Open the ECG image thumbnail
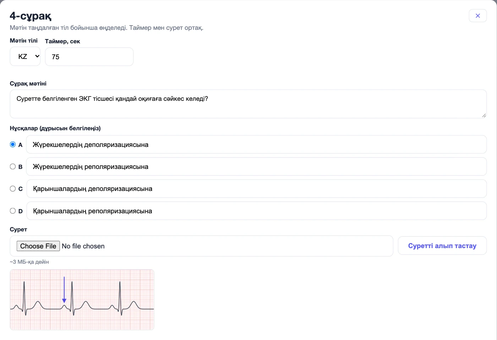The width and height of the screenshot is (497, 340). [82, 300]
